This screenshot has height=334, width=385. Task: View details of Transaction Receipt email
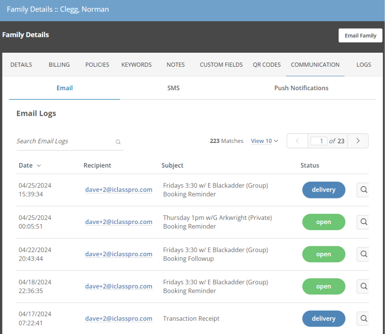(x=363, y=318)
